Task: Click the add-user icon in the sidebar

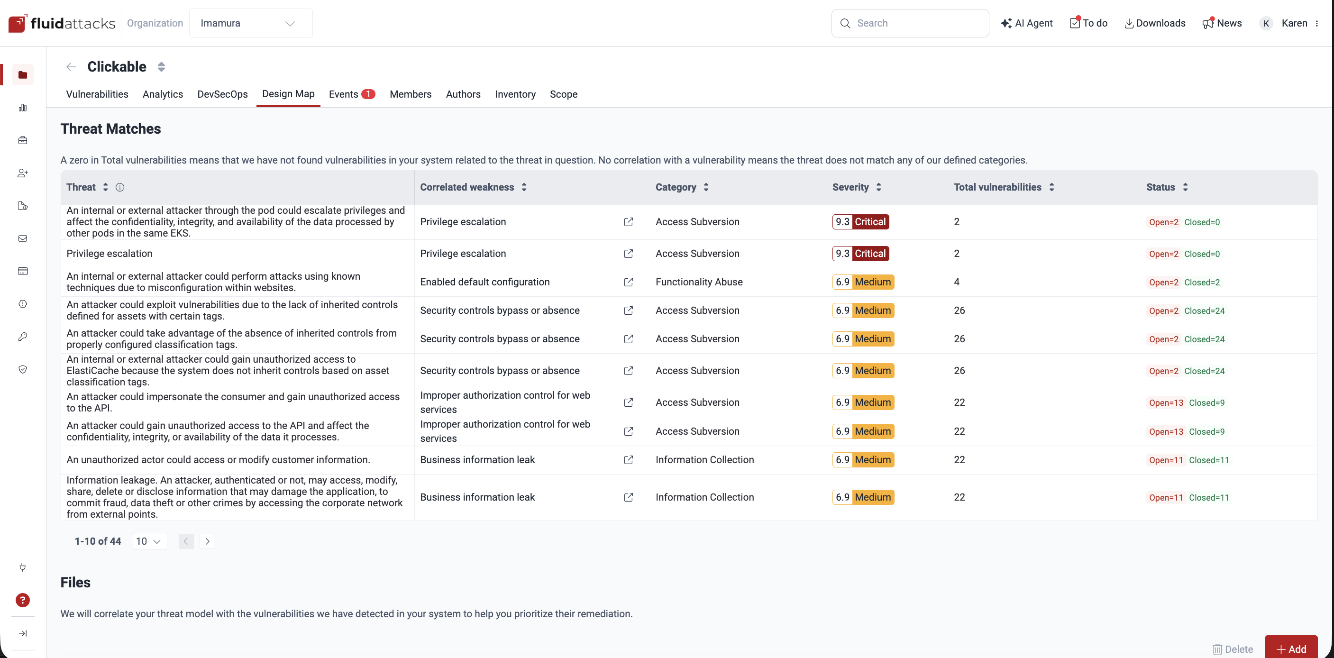Action: [23, 173]
